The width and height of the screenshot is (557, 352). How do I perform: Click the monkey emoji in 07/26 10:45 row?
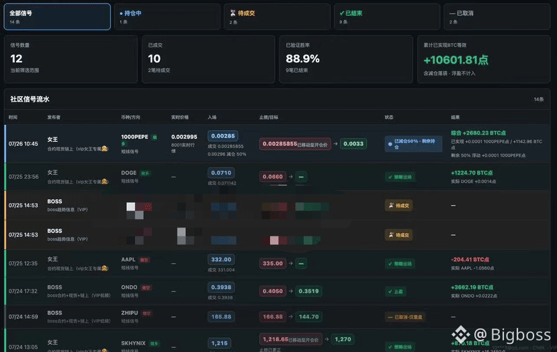tap(105, 149)
